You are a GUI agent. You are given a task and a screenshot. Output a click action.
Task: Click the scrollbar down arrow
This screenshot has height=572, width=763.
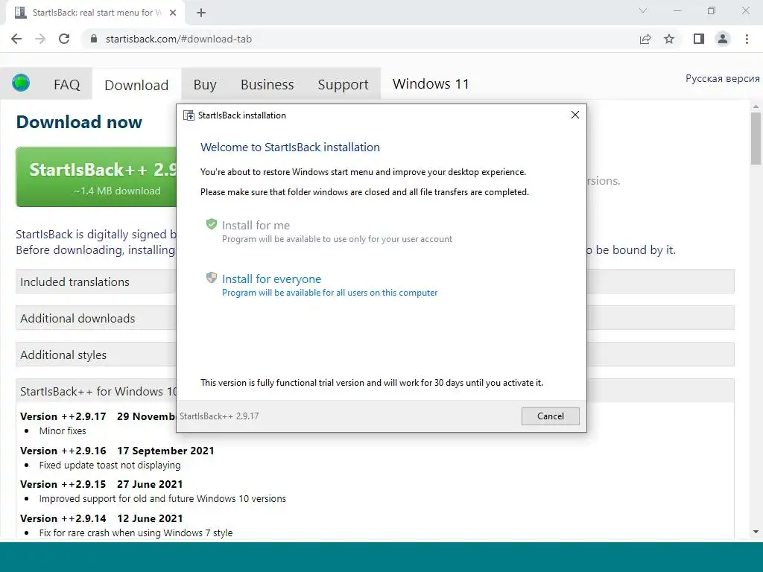pyautogui.click(x=756, y=532)
